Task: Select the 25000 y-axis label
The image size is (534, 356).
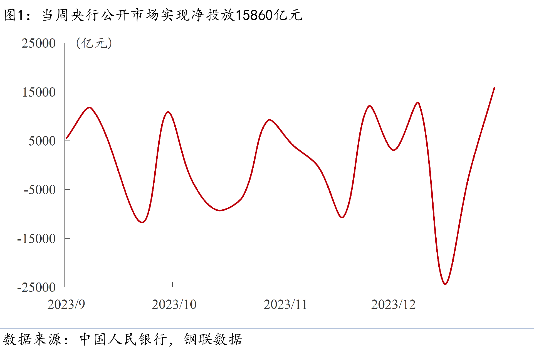Action: 39,43
